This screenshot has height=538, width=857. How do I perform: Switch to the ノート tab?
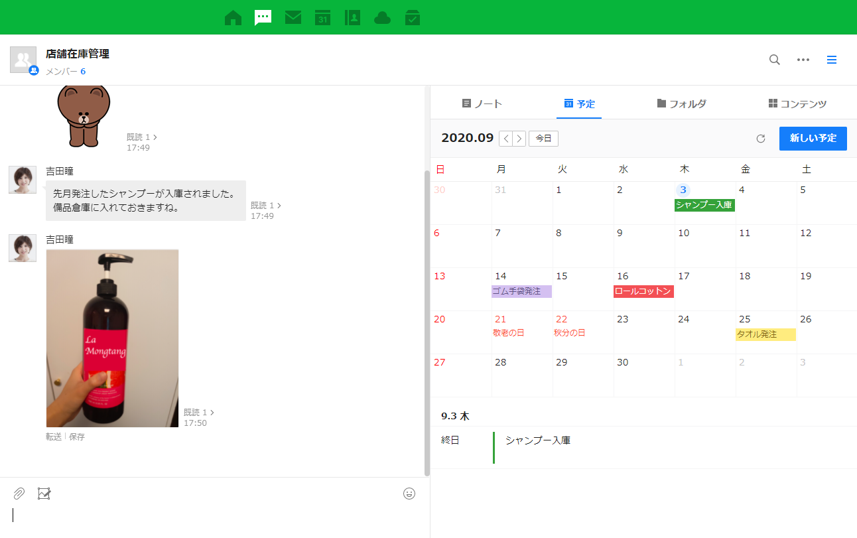coord(482,104)
